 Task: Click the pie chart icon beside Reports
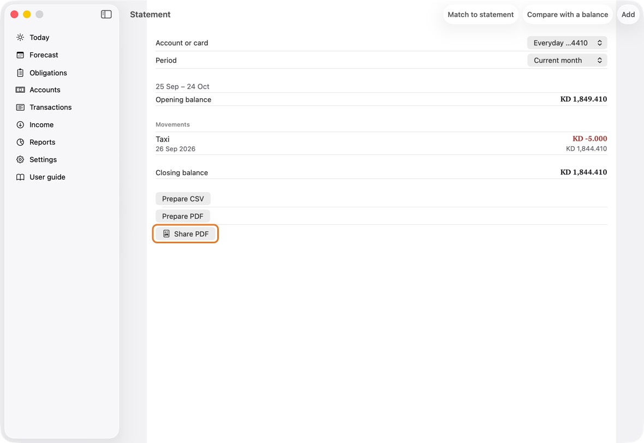click(20, 142)
